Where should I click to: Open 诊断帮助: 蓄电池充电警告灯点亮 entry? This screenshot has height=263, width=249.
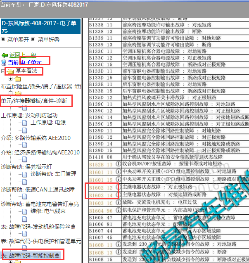tap(40, 204)
